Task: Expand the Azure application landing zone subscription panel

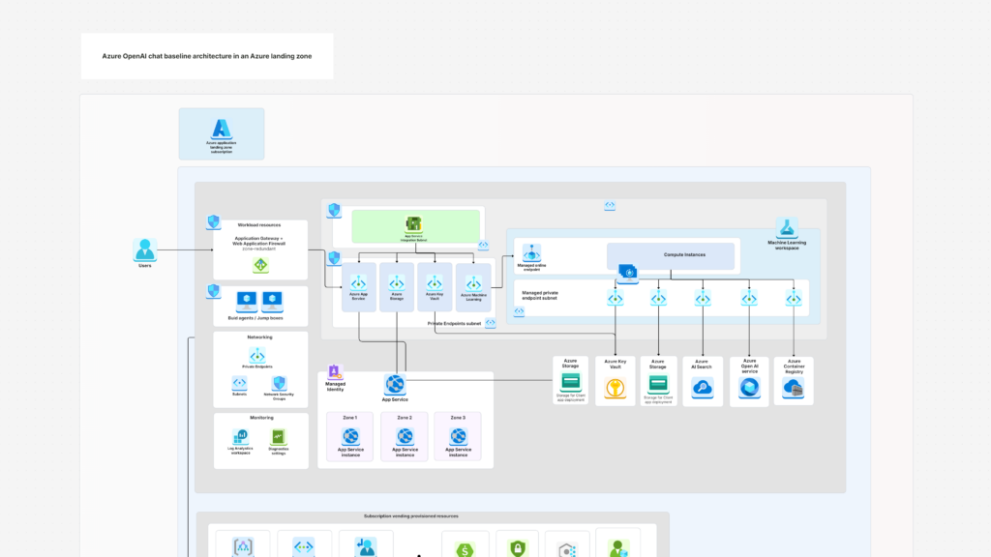Action: [221, 133]
